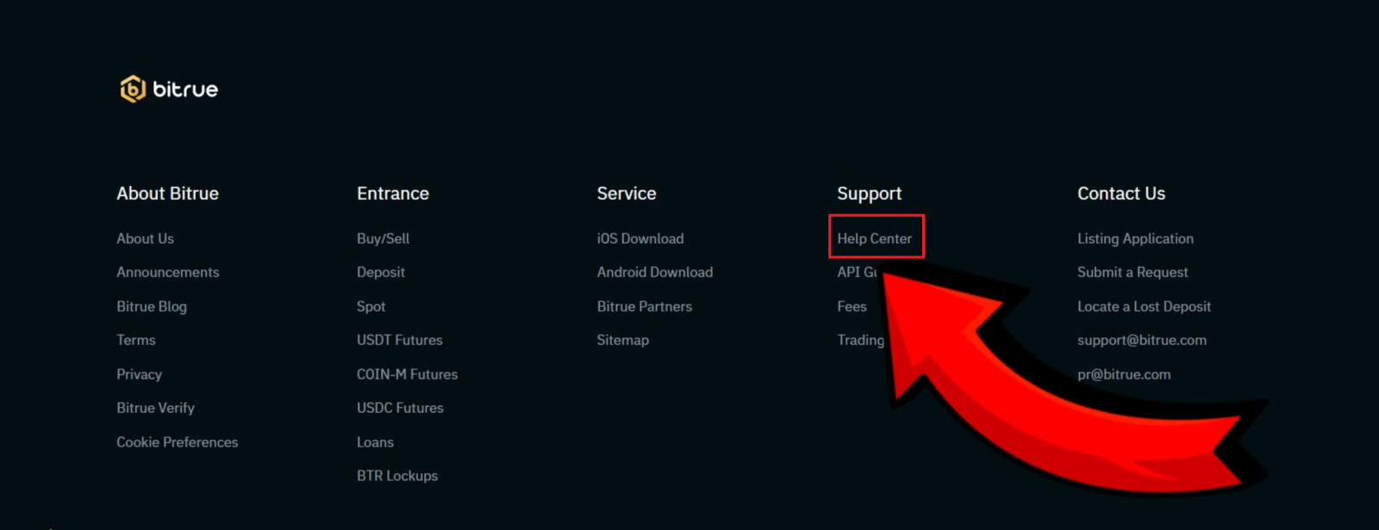This screenshot has height=530, width=1379.
Task: Visit the Bitrue Blog link
Action: [x=152, y=306]
